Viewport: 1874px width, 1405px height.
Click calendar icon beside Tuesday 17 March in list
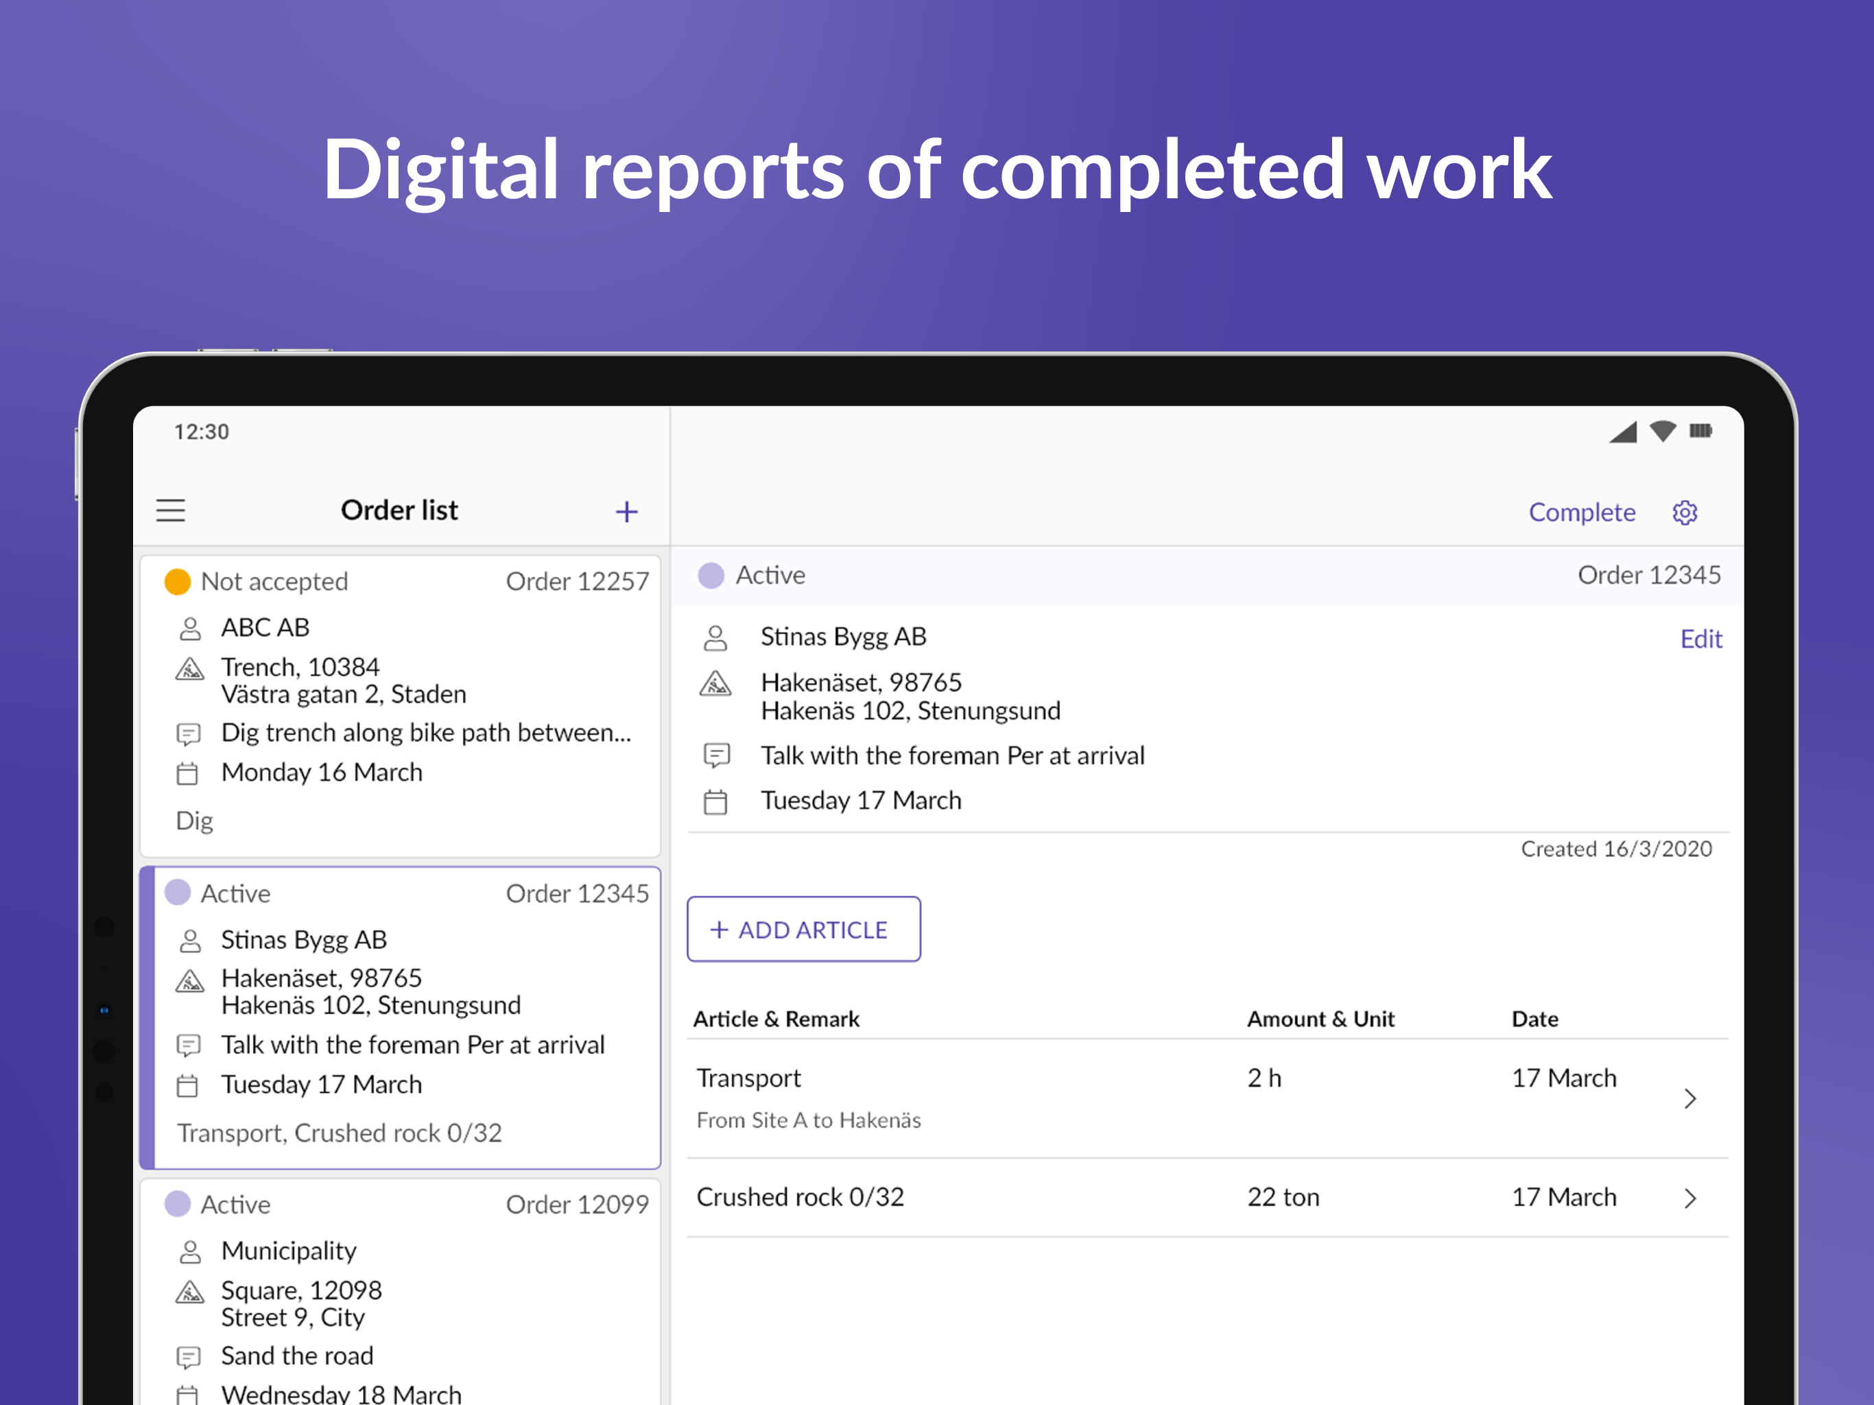click(187, 1085)
